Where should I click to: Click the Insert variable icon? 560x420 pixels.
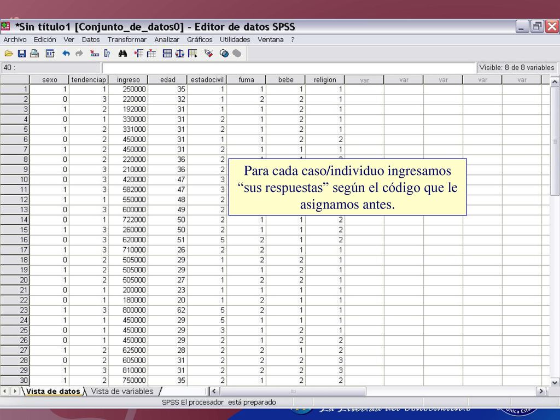(151, 54)
